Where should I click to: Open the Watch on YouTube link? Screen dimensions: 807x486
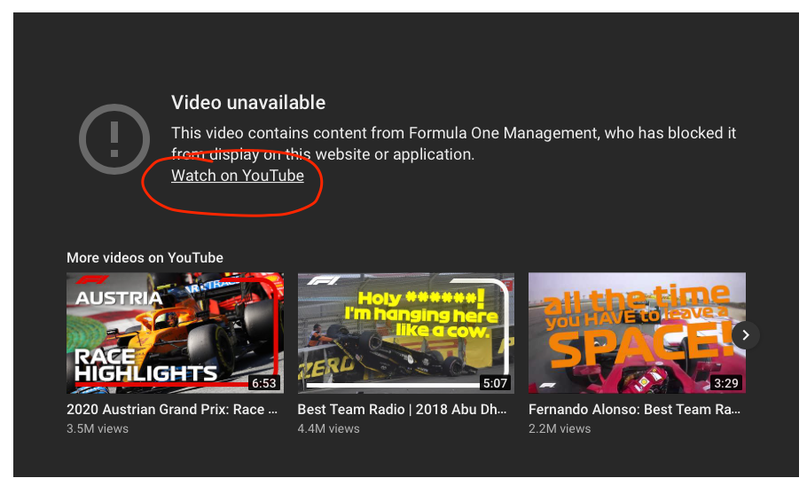click(238, 176)
